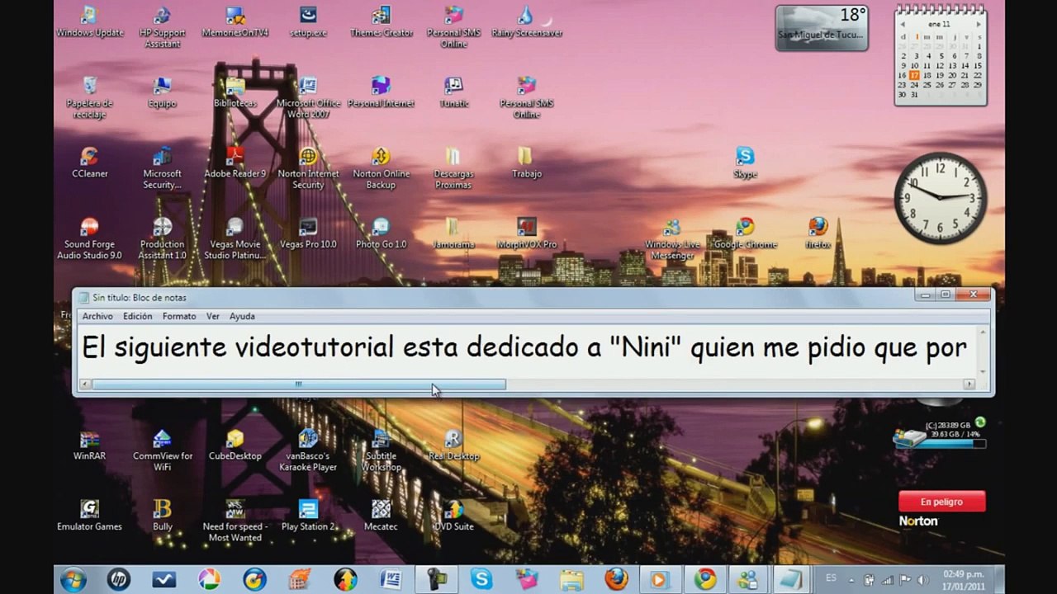This screenshot has height=594, width=1057.
Task: Open Norton Internet Security icon
Action: point(308,168)
